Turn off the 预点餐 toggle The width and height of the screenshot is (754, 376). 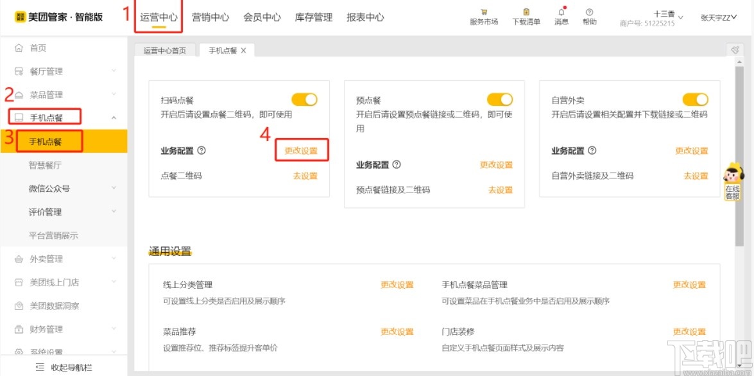coord(501,99)
